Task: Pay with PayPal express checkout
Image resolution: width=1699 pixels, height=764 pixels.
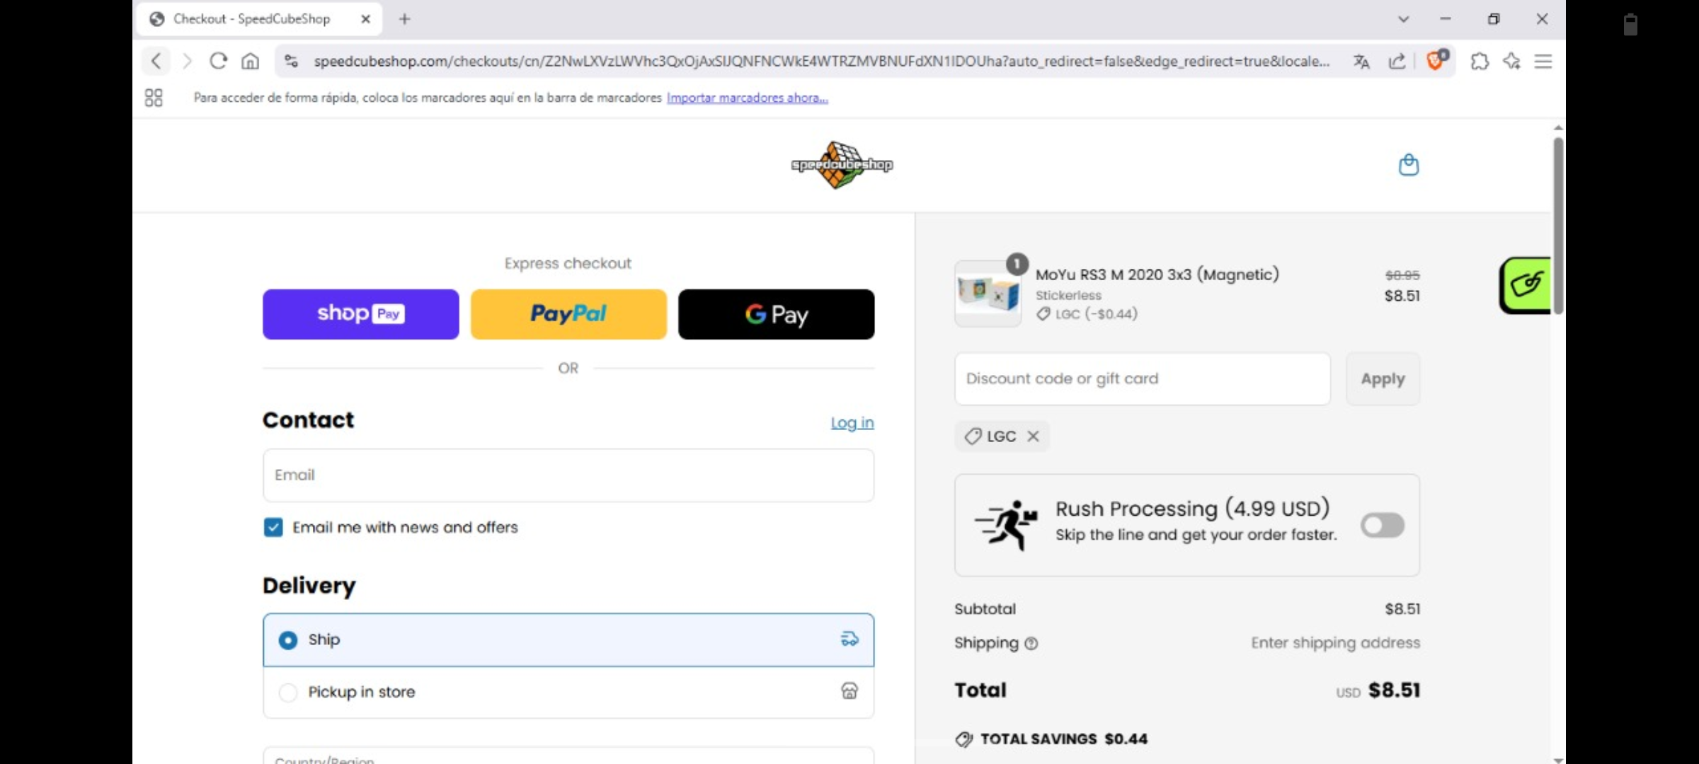Action: [568, 314]
